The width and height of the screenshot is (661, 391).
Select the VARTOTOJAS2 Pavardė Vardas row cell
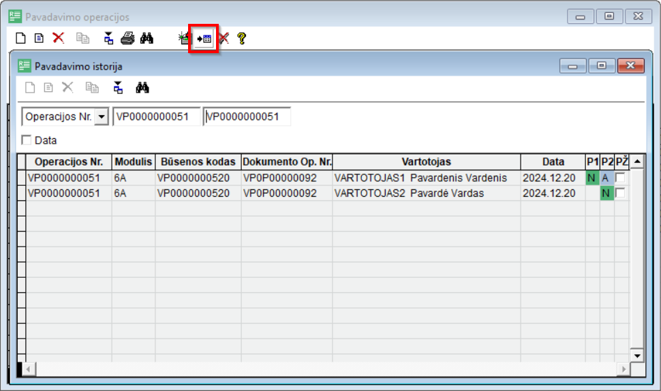426,193
